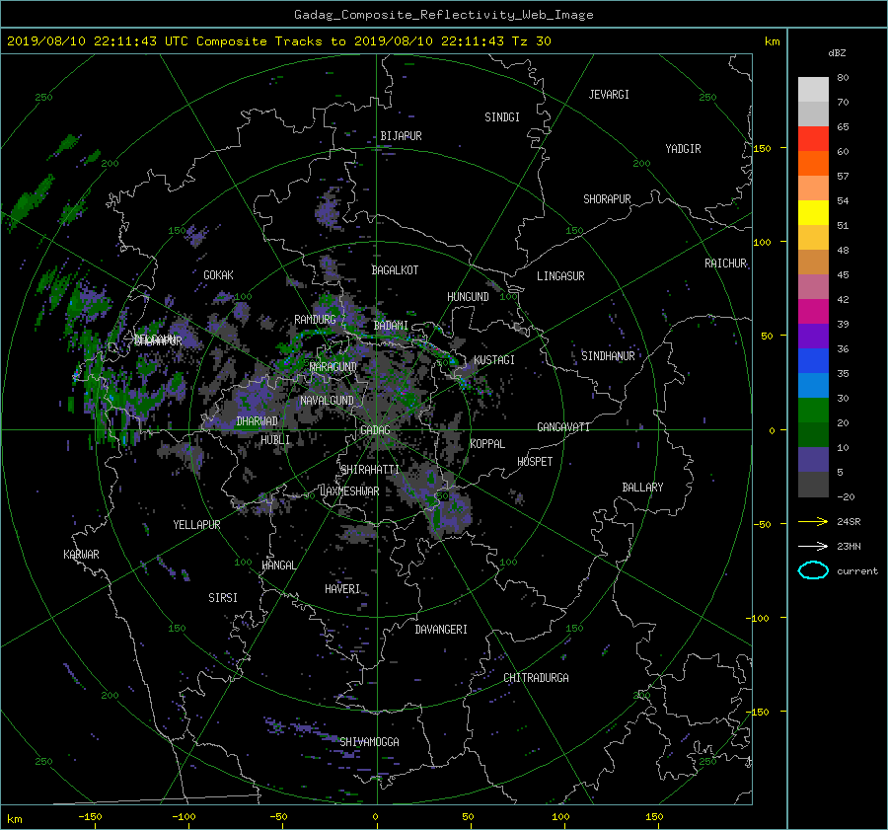Image resolution: width=888 pixels, height=830 pixels.
Task: Click the orange 57 dBZ legend swatch
Action: click(x=813, y=163)
